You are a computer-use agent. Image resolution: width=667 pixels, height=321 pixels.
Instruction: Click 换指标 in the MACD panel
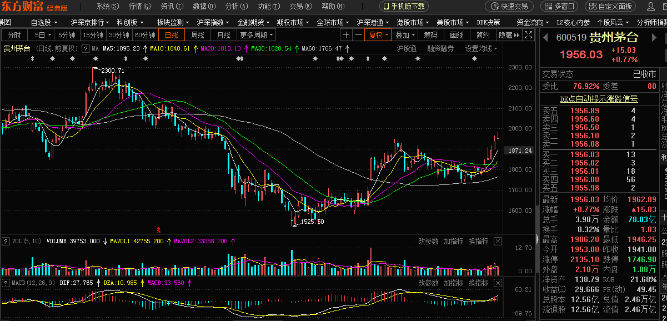pos(478,283)
